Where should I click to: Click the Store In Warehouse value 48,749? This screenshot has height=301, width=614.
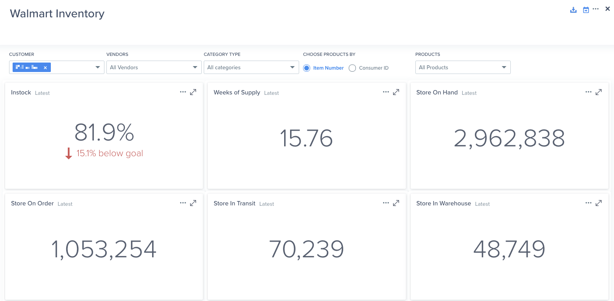tap(509, 249)
